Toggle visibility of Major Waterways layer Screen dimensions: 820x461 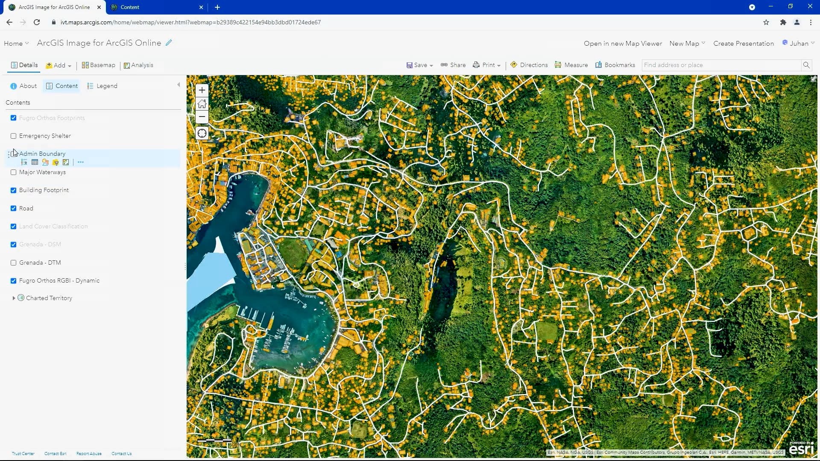[x=14, y=172]
